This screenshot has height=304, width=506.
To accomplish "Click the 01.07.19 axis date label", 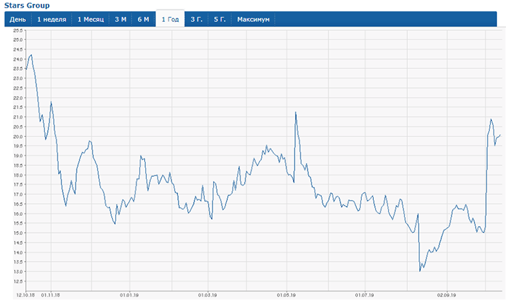I will [x=366, y=294].
